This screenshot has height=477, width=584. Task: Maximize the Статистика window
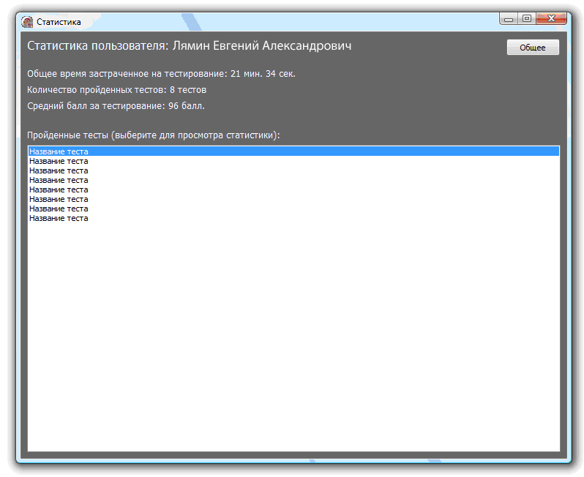pos(527,18)
